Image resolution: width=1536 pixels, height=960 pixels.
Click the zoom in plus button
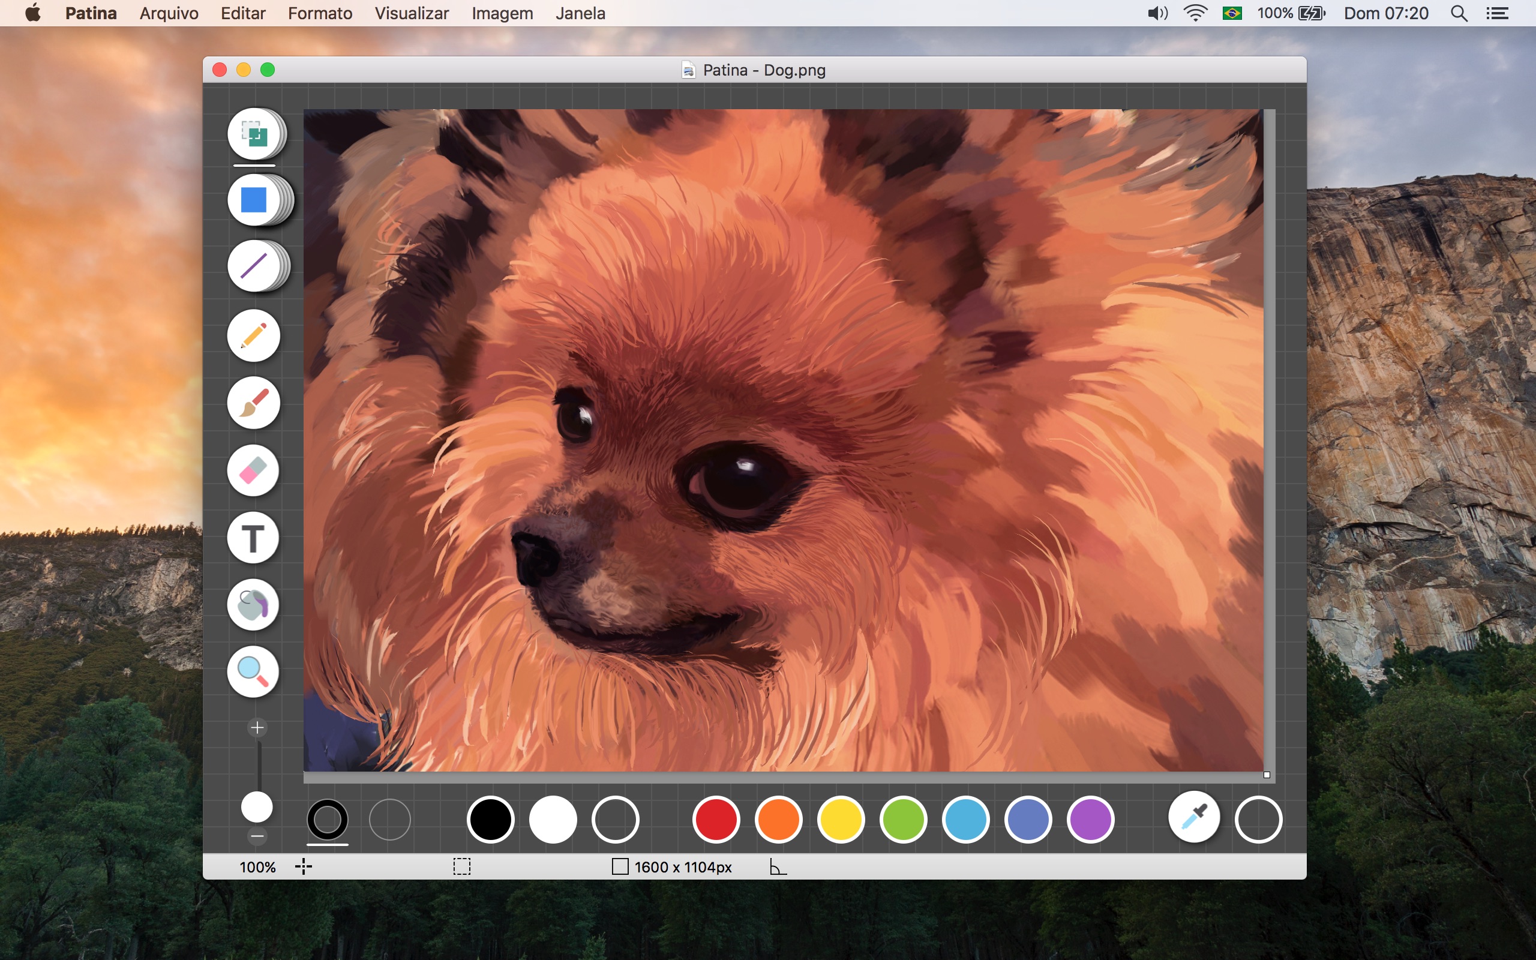(x=257, y=728)
